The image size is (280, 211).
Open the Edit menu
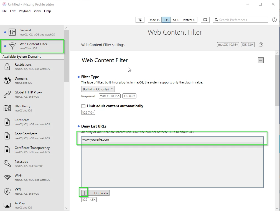coord(13,11)
